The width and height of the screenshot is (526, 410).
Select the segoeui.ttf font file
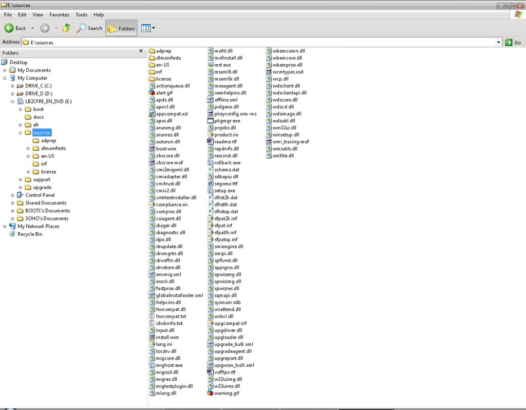tap(210, 183)
